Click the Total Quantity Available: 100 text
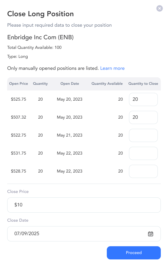This screenshot has height=269, width=168. (x=34, y=48)
